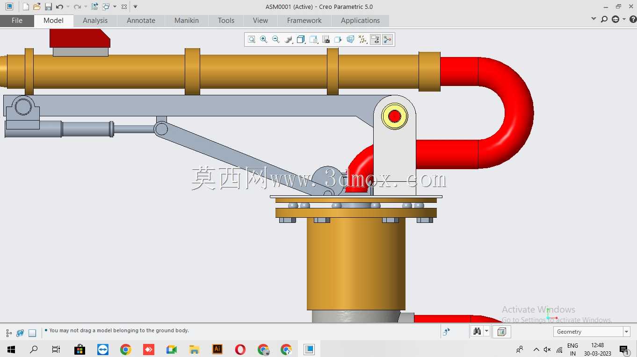The height and width of the screenshot is (357, 637).
Task: Open the Windows Start menu
Action: 11,350
